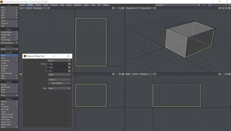
Task: Switch to the Map tab
Action: pos(62,5)
